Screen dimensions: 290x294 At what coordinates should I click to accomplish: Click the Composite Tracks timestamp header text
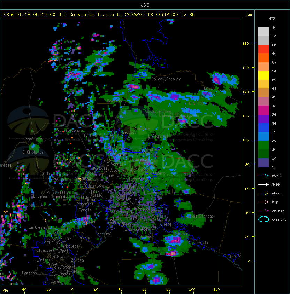click(x=99, y=14)
